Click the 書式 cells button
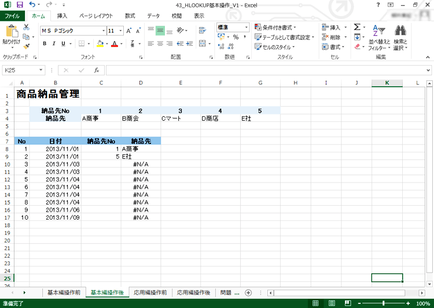Image resolution: width=434 pixels, height=308 pixels. pos(333,47)
